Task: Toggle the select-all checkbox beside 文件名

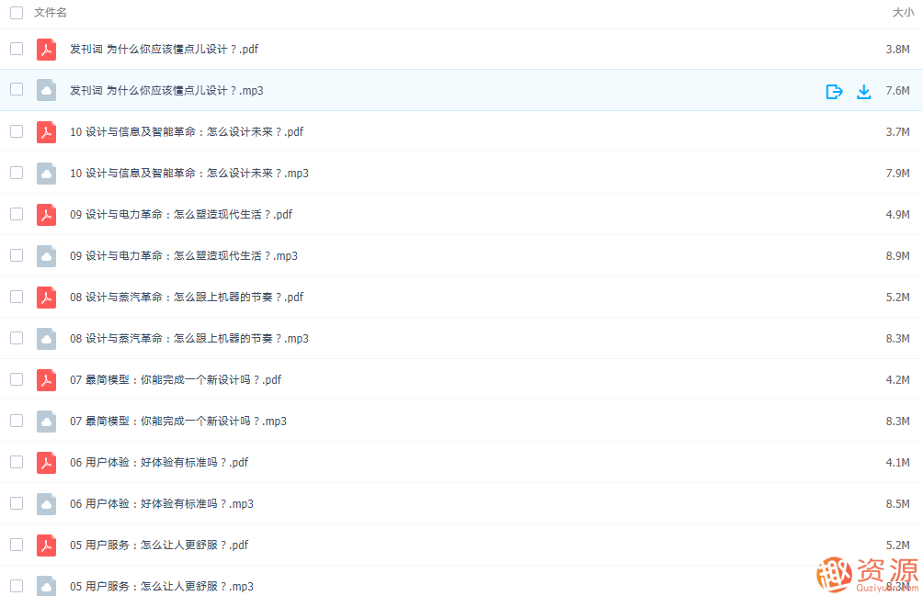Action: point(17,12)
